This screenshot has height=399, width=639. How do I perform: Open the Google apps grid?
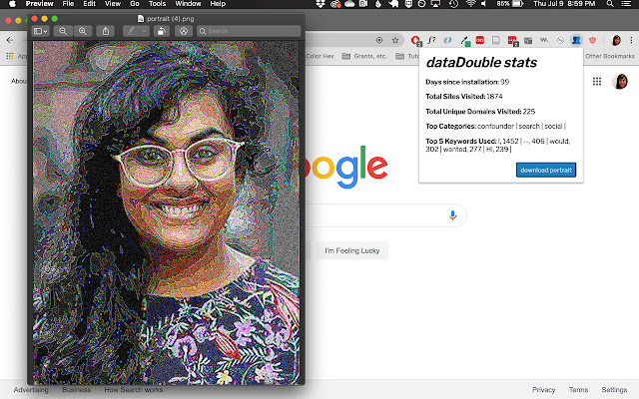(596, 82)
